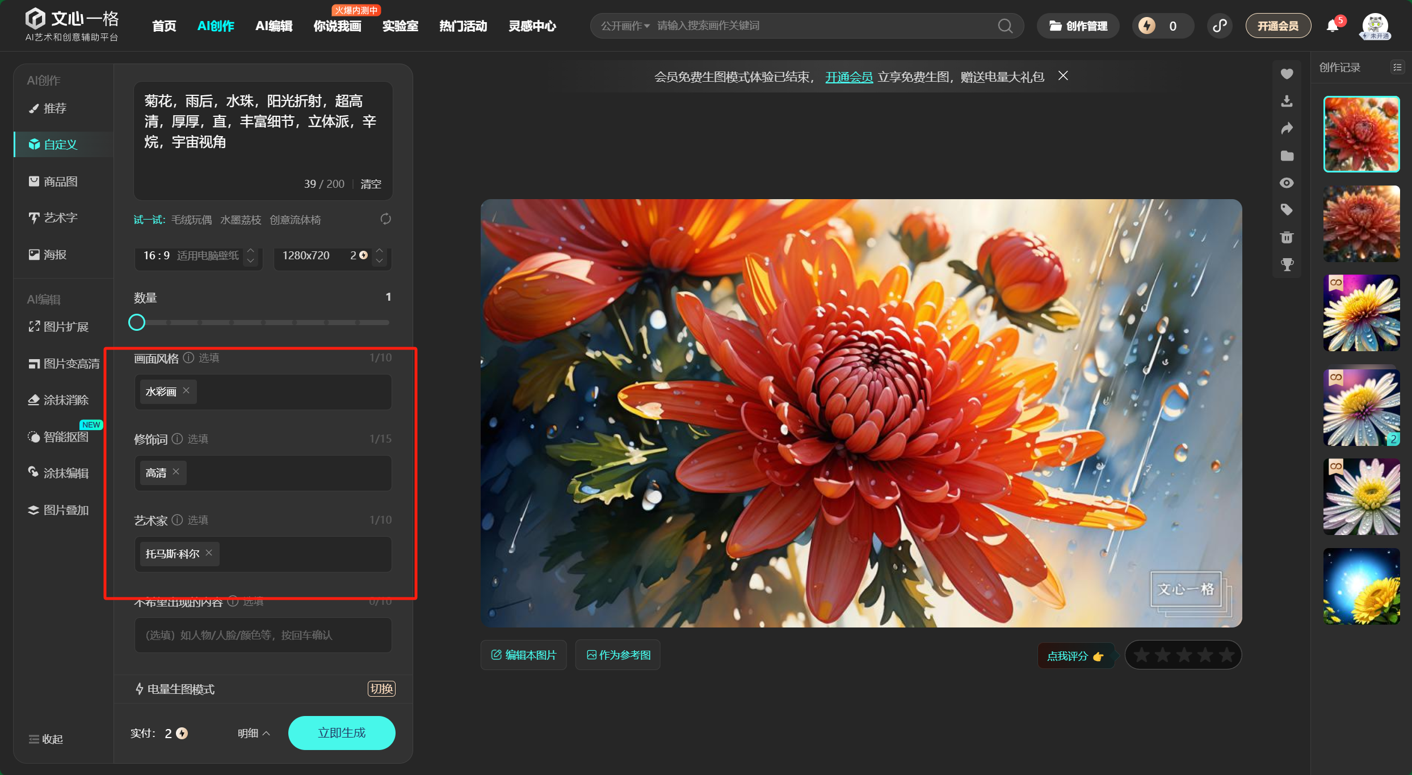Viewport: 1412px width, 775px height.
Task: Click the share arrow icon
Action: tap(1287, 128)
